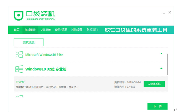Collapse the Windows10 32位 专业版 section arrow
180x112 pixels.
pos(161,68)
